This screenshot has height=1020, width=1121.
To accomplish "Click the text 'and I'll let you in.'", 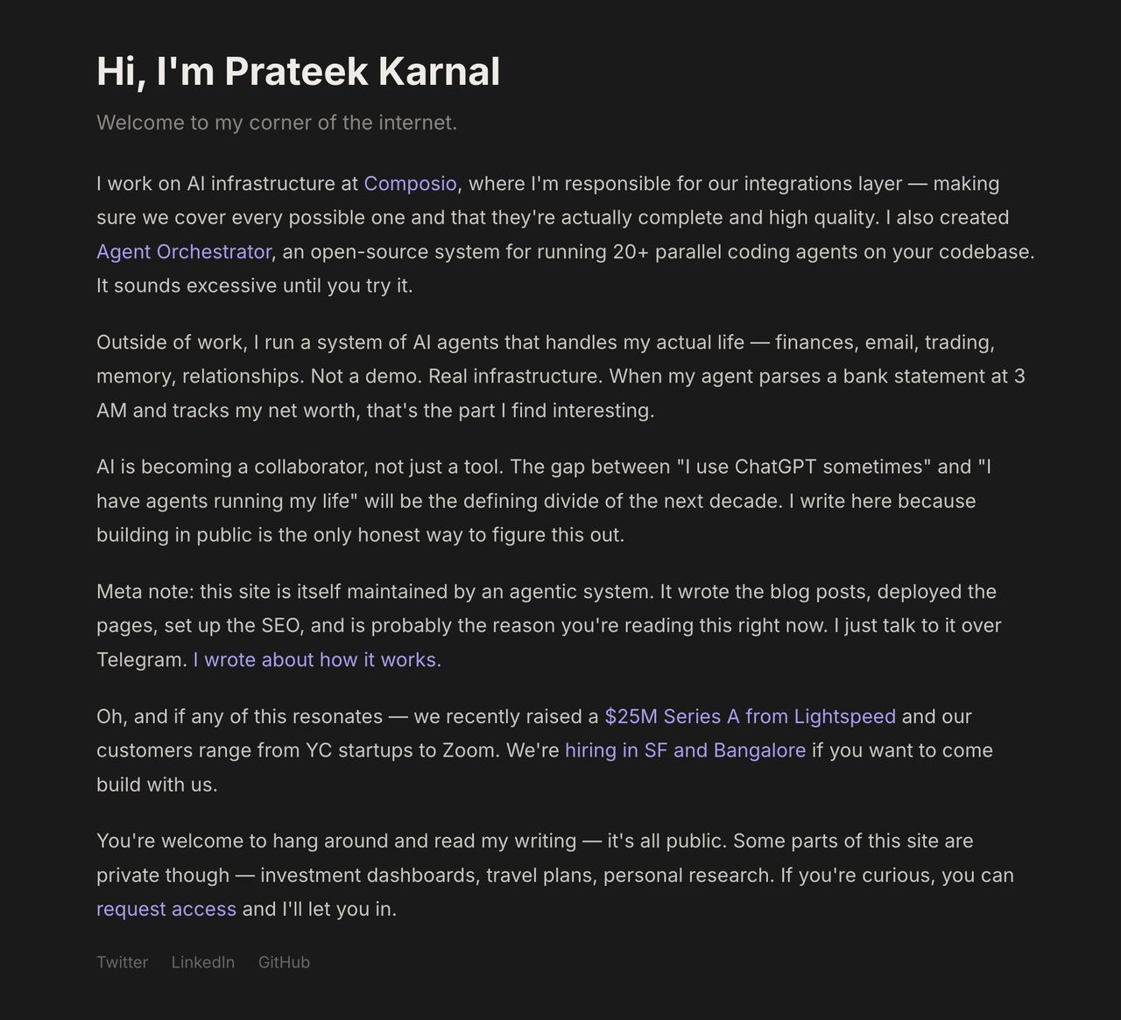I will coord(320,910).
